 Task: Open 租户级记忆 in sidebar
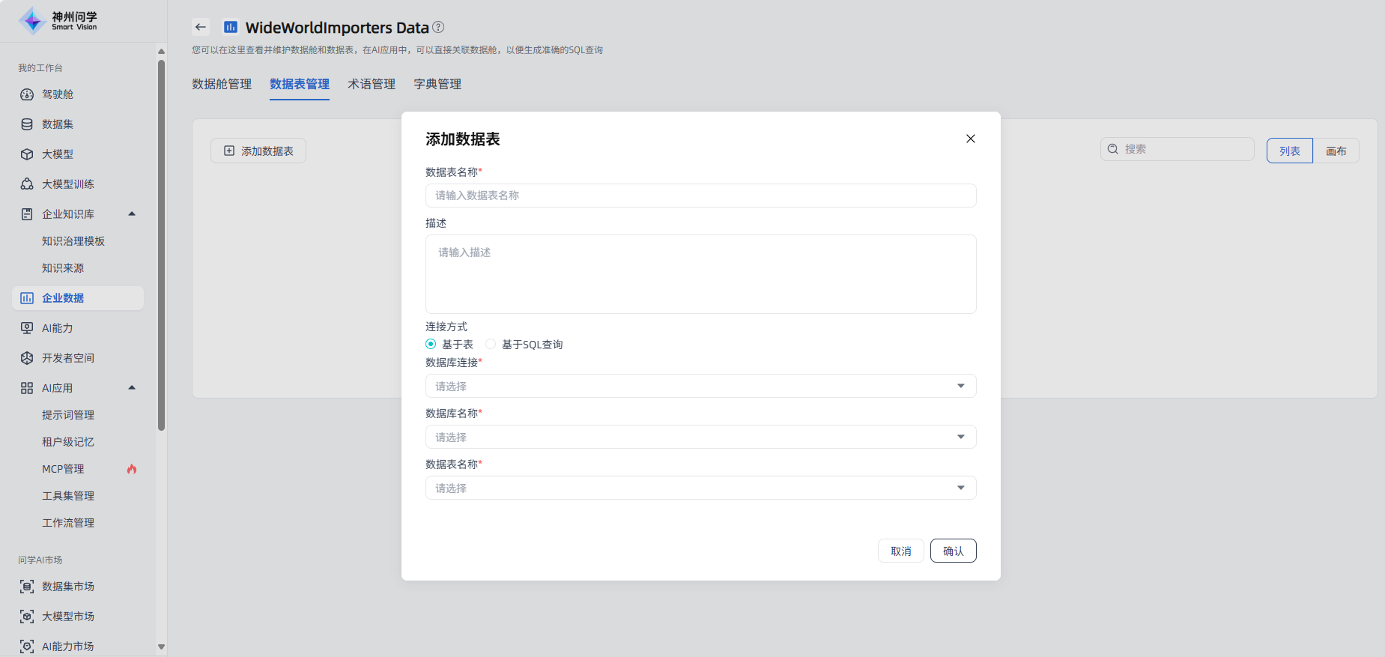pos(68,442)
